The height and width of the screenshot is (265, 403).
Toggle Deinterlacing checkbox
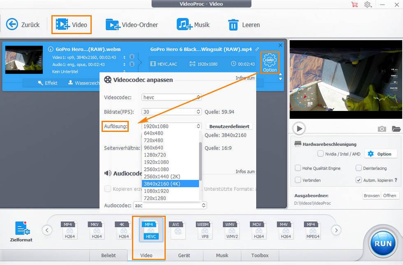[x=359, y=168]
